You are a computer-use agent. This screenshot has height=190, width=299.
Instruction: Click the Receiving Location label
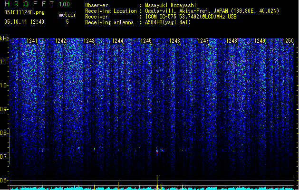111,11
